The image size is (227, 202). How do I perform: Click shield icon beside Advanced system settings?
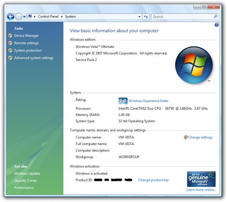(10, 58)
